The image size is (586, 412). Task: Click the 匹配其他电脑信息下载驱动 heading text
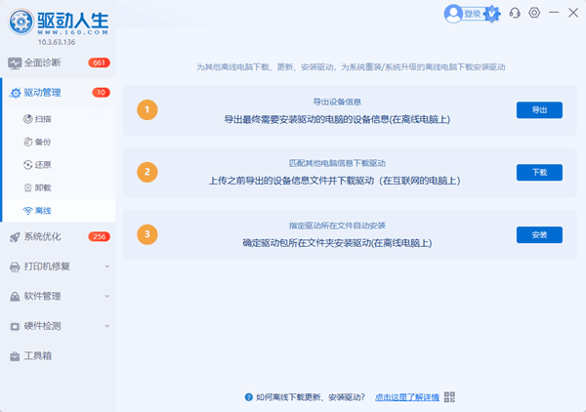[x=337, y=163]
